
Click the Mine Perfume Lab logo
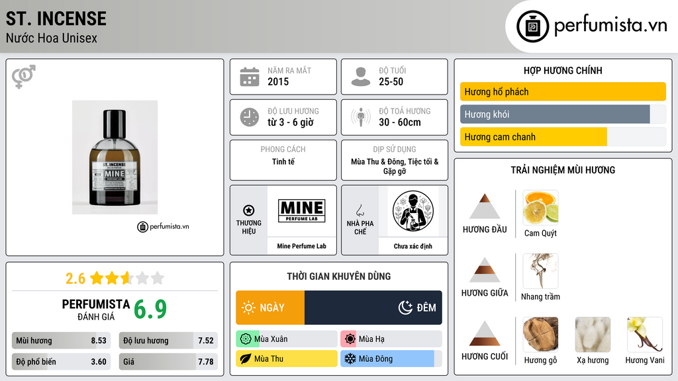(301, 211)
